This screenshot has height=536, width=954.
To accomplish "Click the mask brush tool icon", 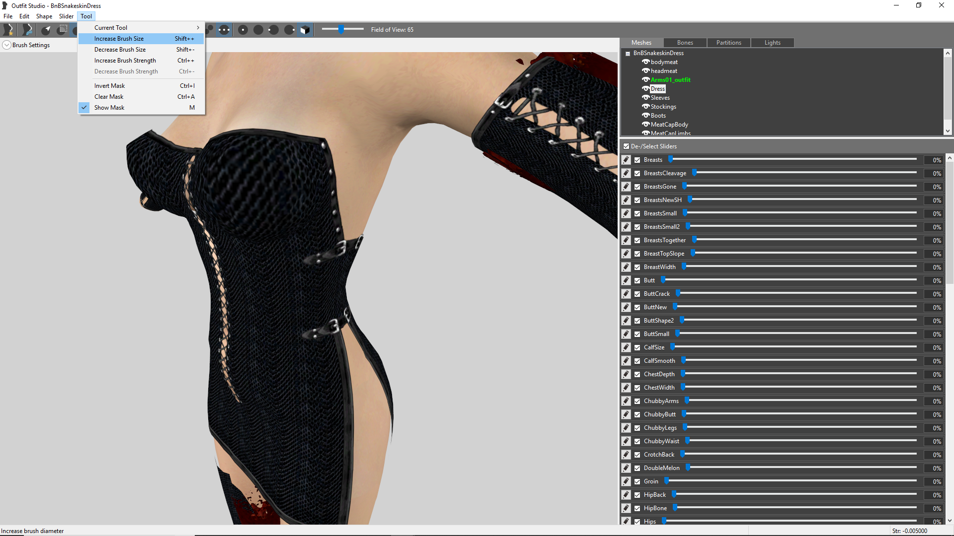I will click(63, 30).
